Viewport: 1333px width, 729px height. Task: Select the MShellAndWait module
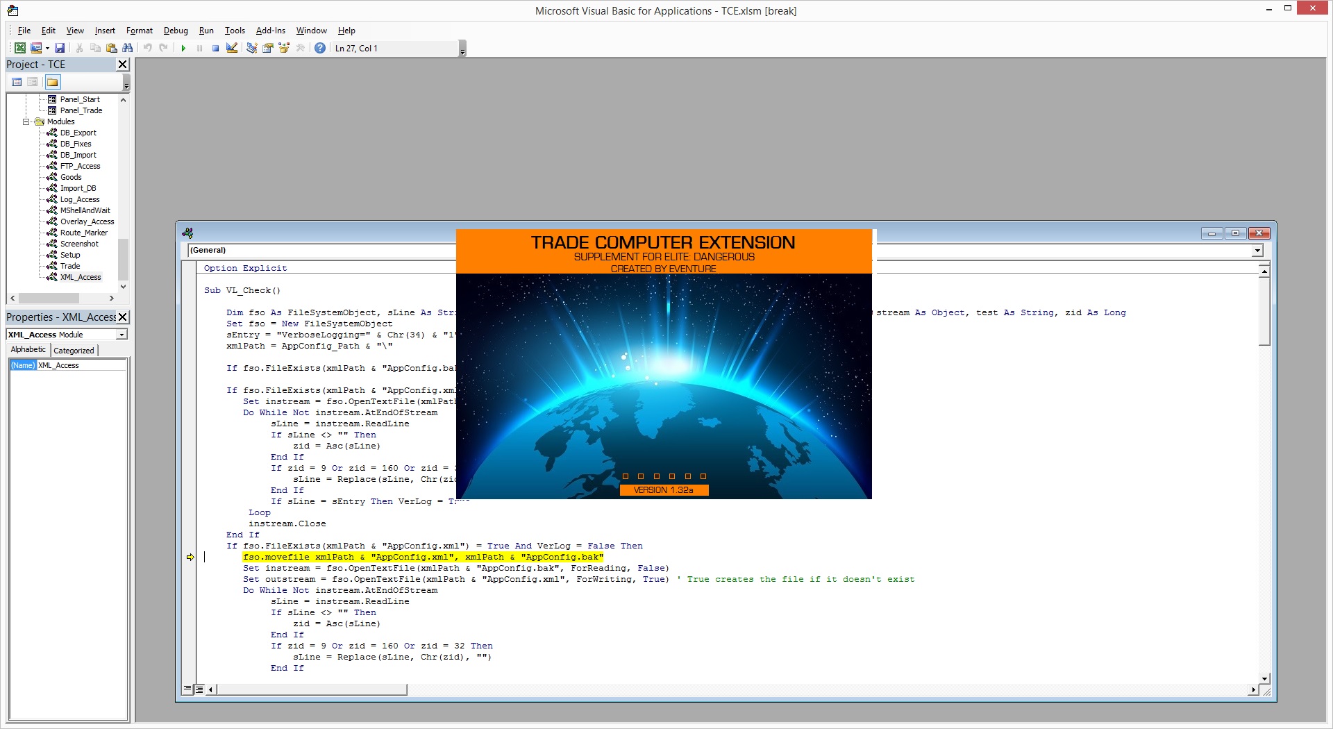click(x=85, y=210)
